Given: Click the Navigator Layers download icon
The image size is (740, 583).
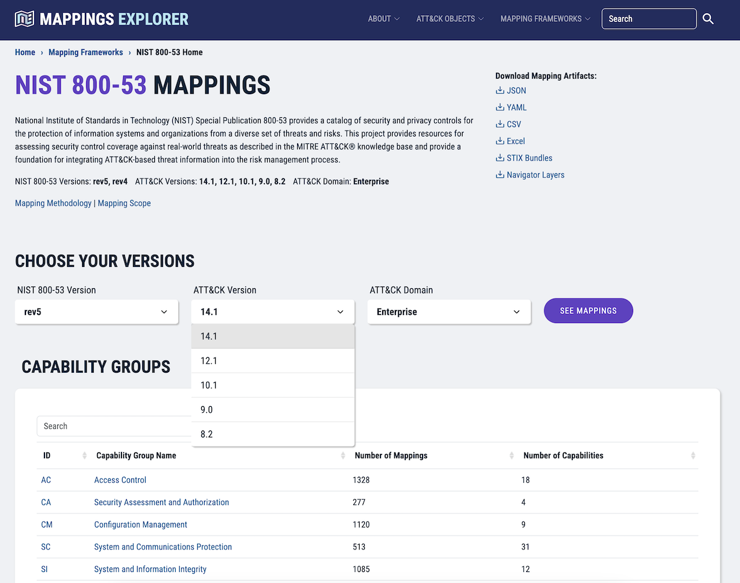Looking at the screenshot, I should pyautogui.click(x=500, y=174).
